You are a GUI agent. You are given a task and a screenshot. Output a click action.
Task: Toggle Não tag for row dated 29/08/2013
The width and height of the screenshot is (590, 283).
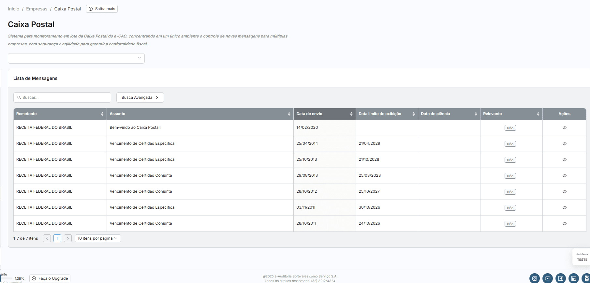pyautogui.click(x=510, y=176)
